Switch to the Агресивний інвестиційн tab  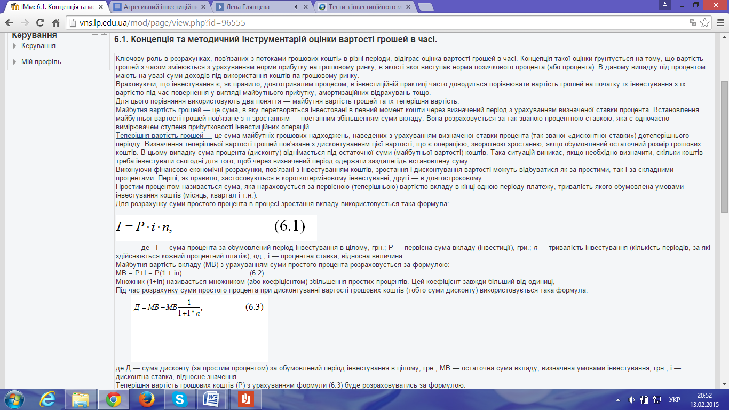tap(157, 7)
